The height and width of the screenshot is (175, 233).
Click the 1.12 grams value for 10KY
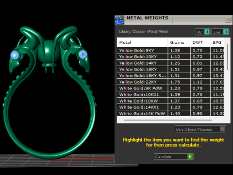[x=175, y=57]
